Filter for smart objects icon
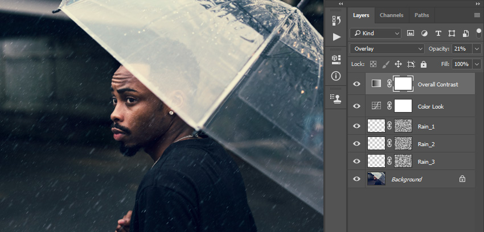 coord(465,34)
